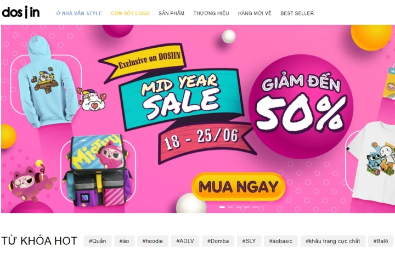Open the Ở NHÀ VẪN STYLE menu
This screenshot has width=395, height=263.
click(x=79, y=13)
